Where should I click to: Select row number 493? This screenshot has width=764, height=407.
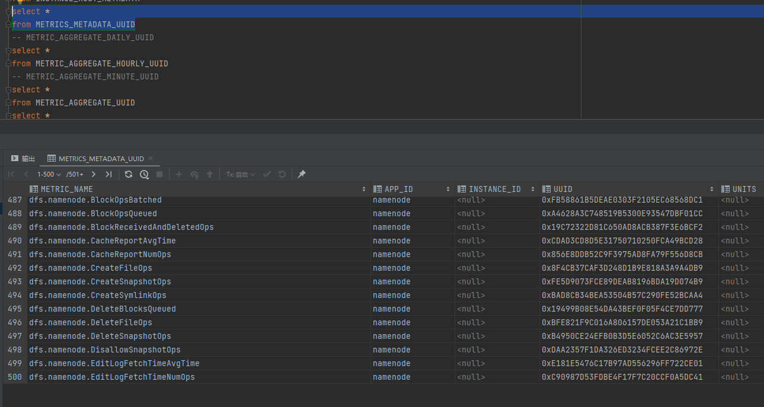[x=15, y=282]
